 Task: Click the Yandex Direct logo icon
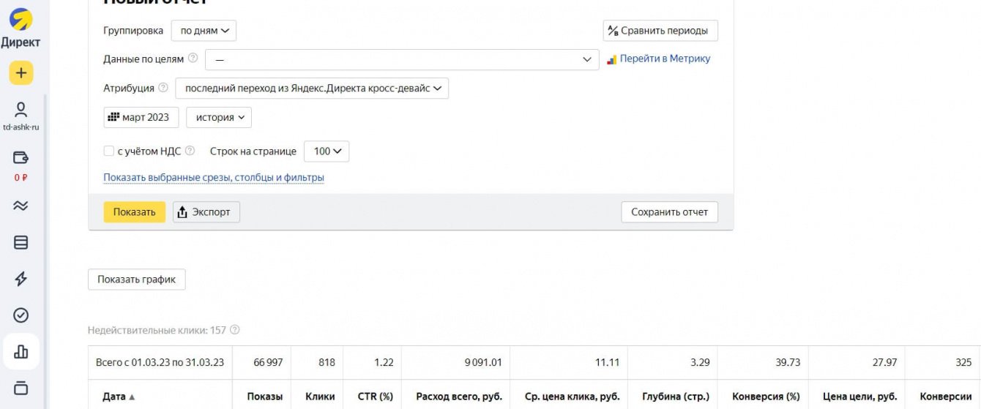20,19
